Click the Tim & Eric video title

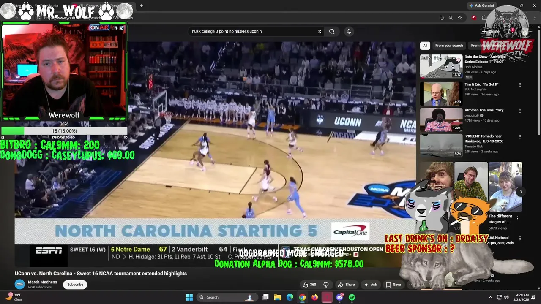coord(481,84)
